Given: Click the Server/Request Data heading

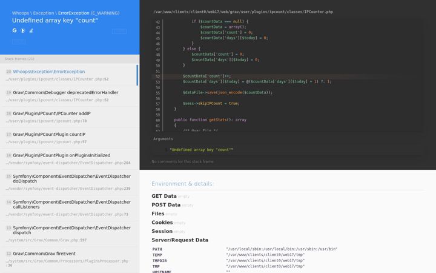Looking at the screenshot, I should pyautogui.click(x=180, y=240).
